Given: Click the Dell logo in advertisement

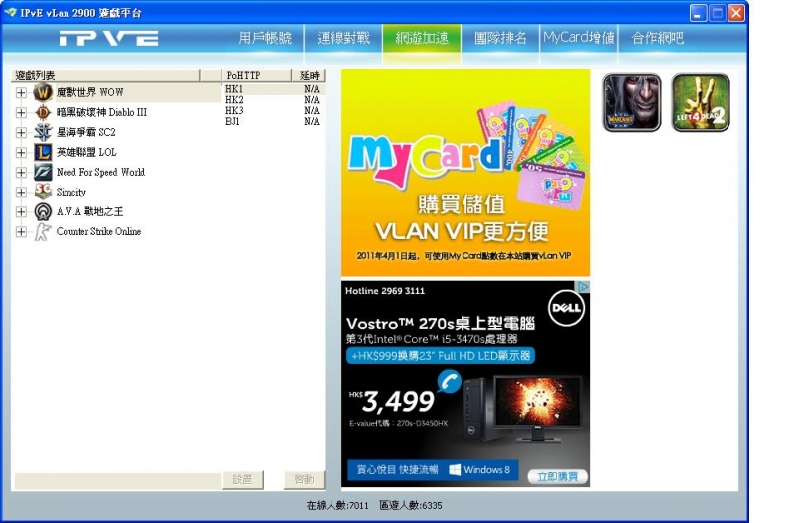Looking at the screenshot, I should [x=566, y=308].
